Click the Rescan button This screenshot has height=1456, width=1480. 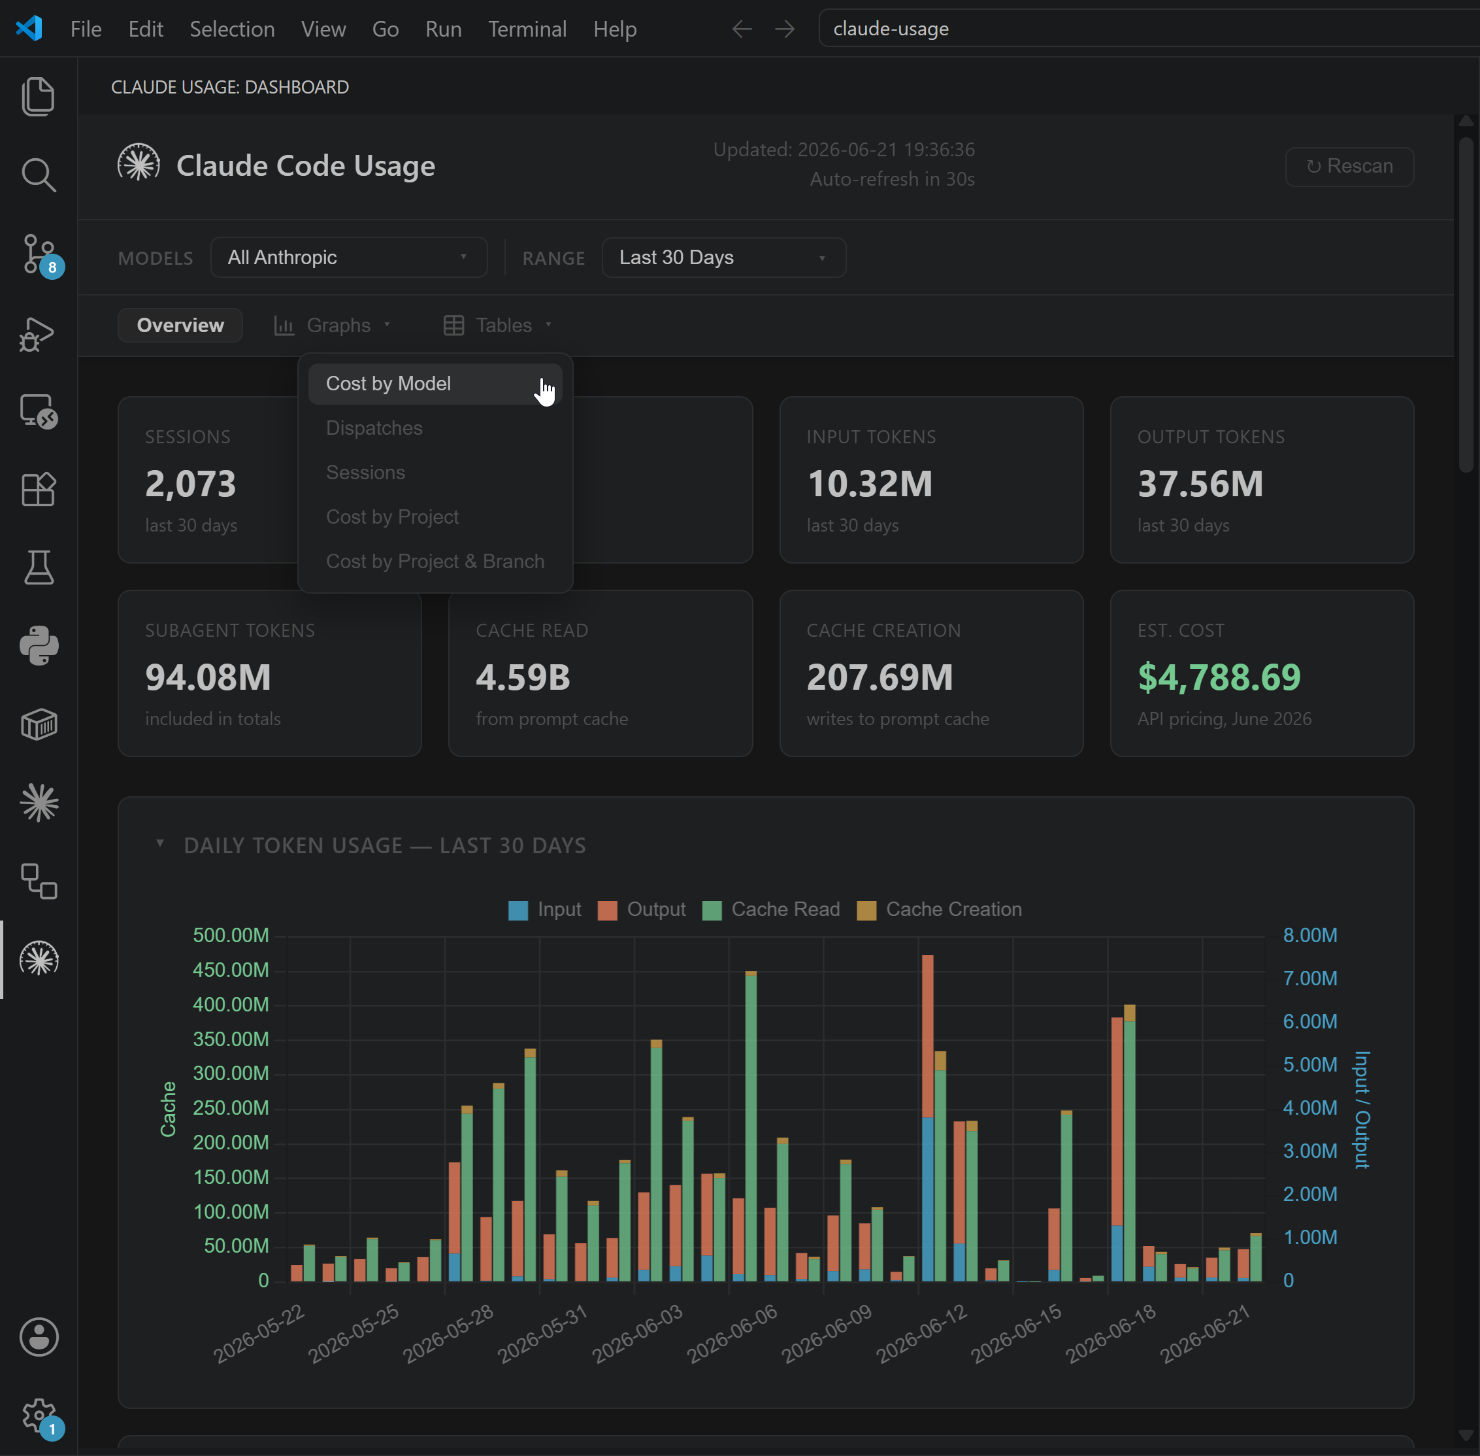pyautogui.click(x=1349, y=166)
